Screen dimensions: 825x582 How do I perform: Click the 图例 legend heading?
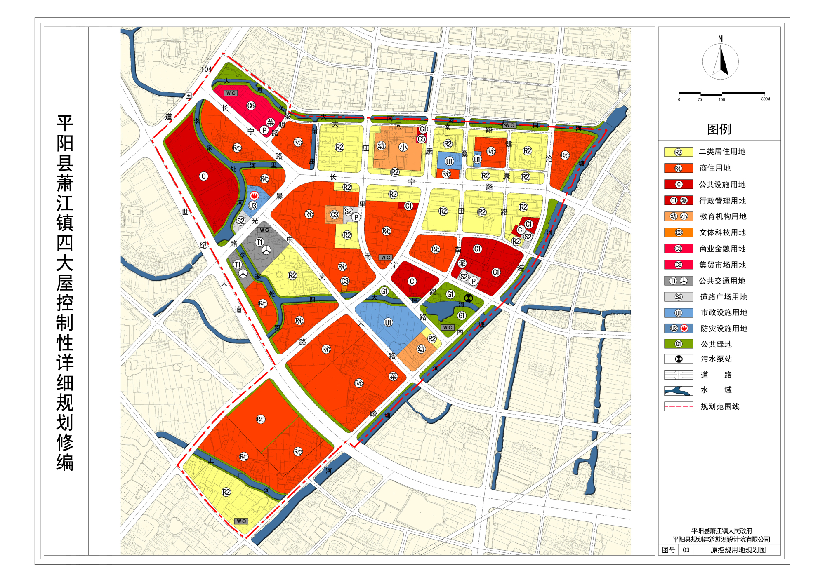coord(719,129)
